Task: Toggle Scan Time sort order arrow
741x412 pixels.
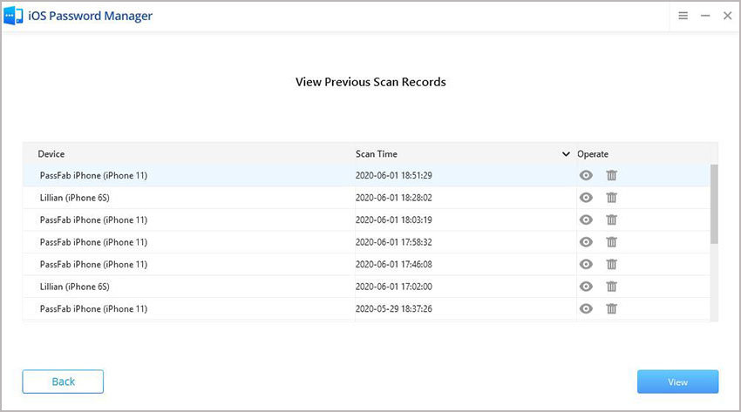Action: pyautogui.click(x=566, y=154)
